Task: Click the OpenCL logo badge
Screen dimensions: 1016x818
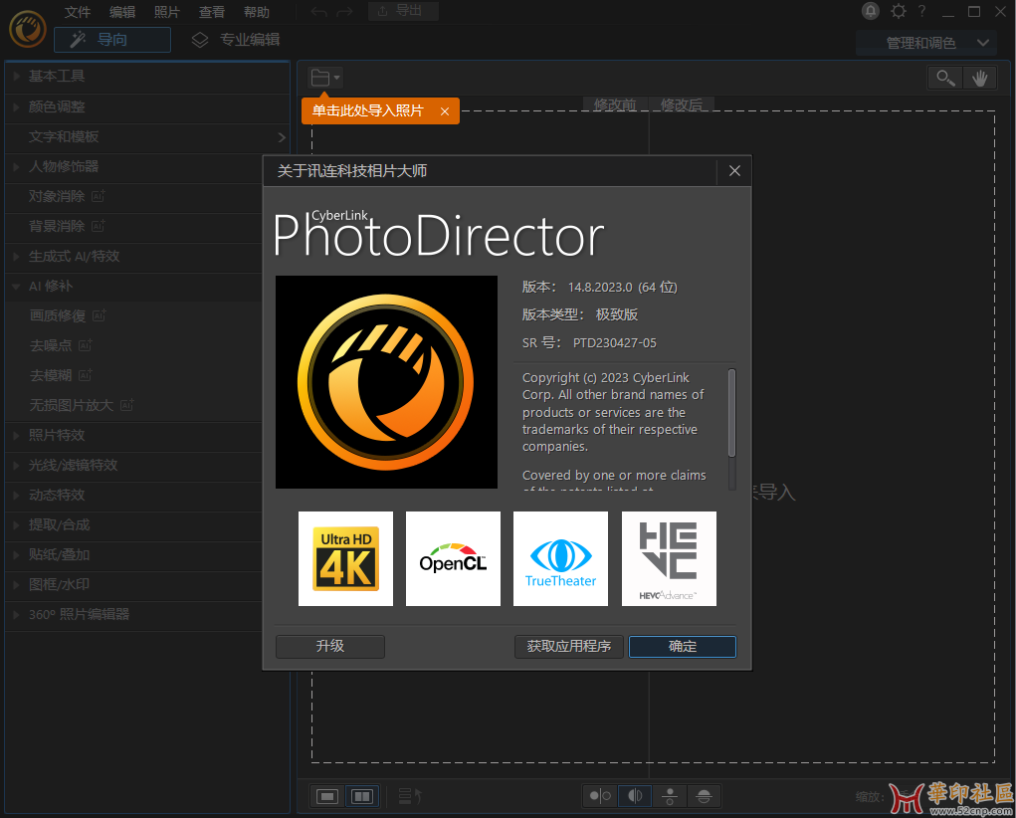Action: pos(453,558)
